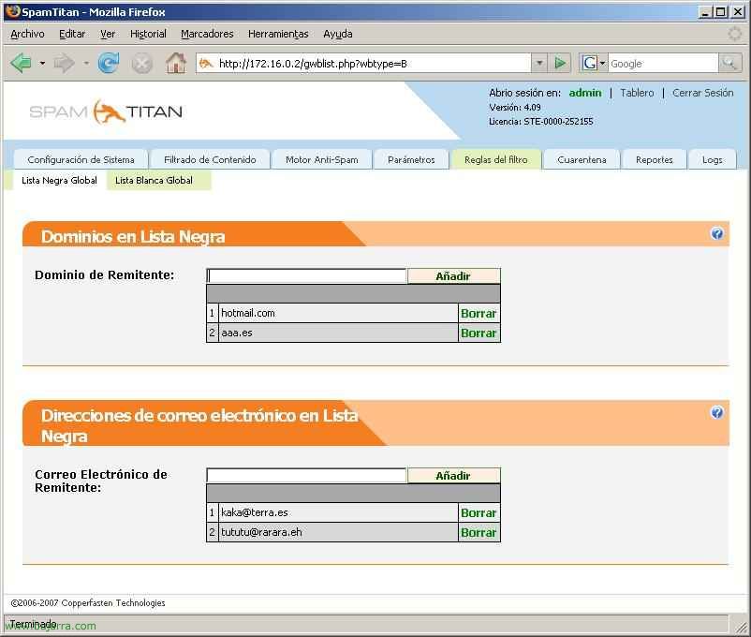This screenshot has height=637, width=751.
Task: Open the Ver menu
Action: point(108,34)
